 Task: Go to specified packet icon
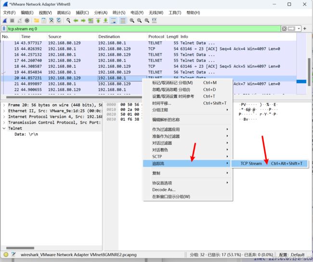[x=91, y=20]
